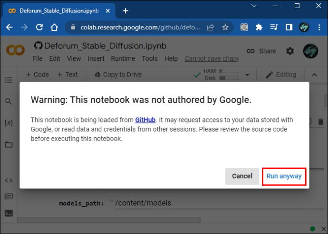Image resolution: width=328 pixels, height=234 pixels.
Task: Open the Help menu
Action: point(171,58)
